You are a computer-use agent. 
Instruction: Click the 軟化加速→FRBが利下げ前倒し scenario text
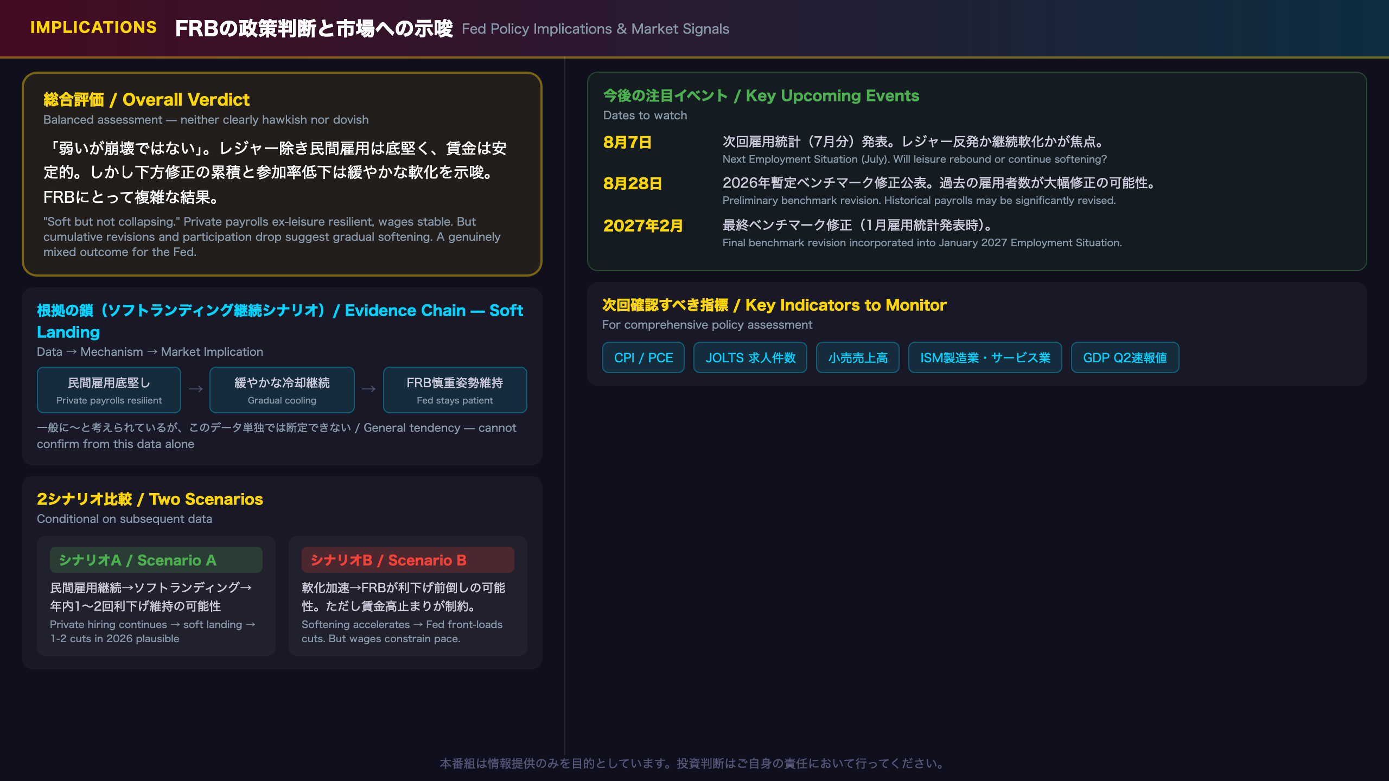404,597
